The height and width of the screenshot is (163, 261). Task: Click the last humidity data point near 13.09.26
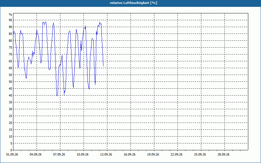tap(103, 66)
